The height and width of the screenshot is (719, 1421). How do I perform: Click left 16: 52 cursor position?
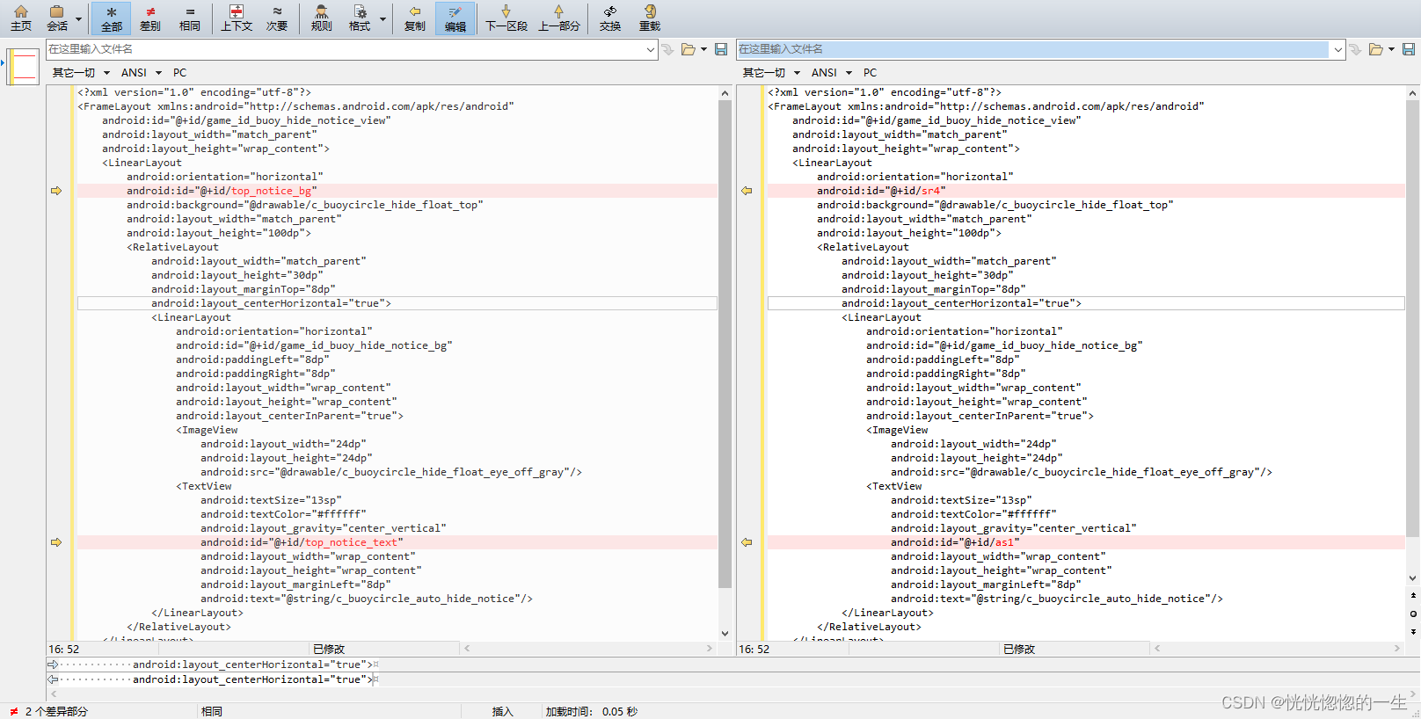click(x=64, y=650)
